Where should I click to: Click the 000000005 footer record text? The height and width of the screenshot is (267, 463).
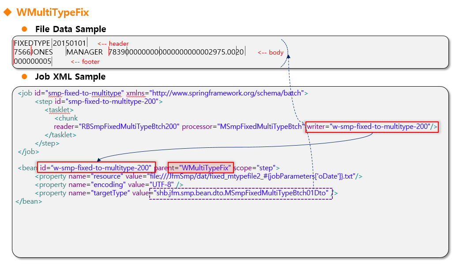pyautogui.click(x=33, y=62)
